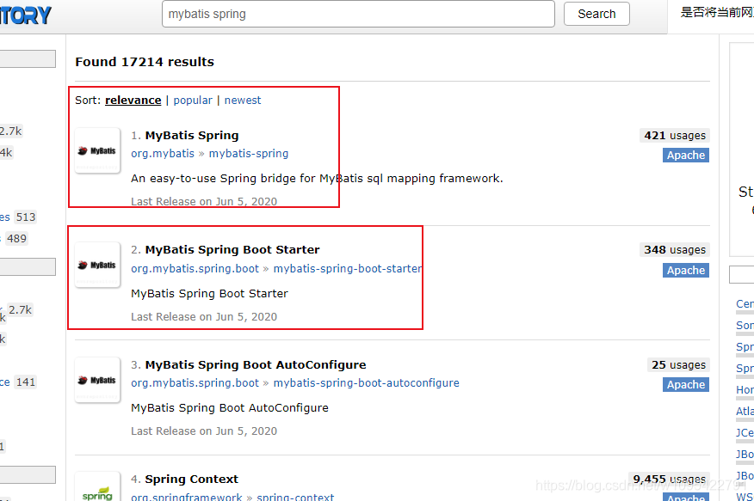Click the 141 count in left sidebar
Viewport: 754px width, 501px height.
coord(26,382)
